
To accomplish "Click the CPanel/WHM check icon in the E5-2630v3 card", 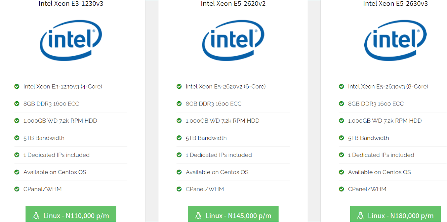I will pyautogui.click(x=341, y=189).
